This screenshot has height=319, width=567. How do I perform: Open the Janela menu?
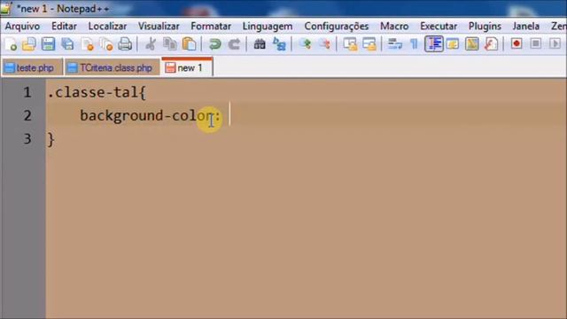tap(525, 26)
